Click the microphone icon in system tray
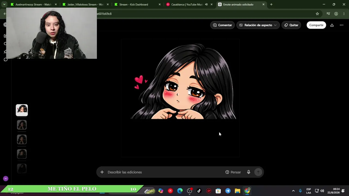 point(300,191)
